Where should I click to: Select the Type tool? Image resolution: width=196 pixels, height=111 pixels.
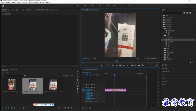[78, 92]
